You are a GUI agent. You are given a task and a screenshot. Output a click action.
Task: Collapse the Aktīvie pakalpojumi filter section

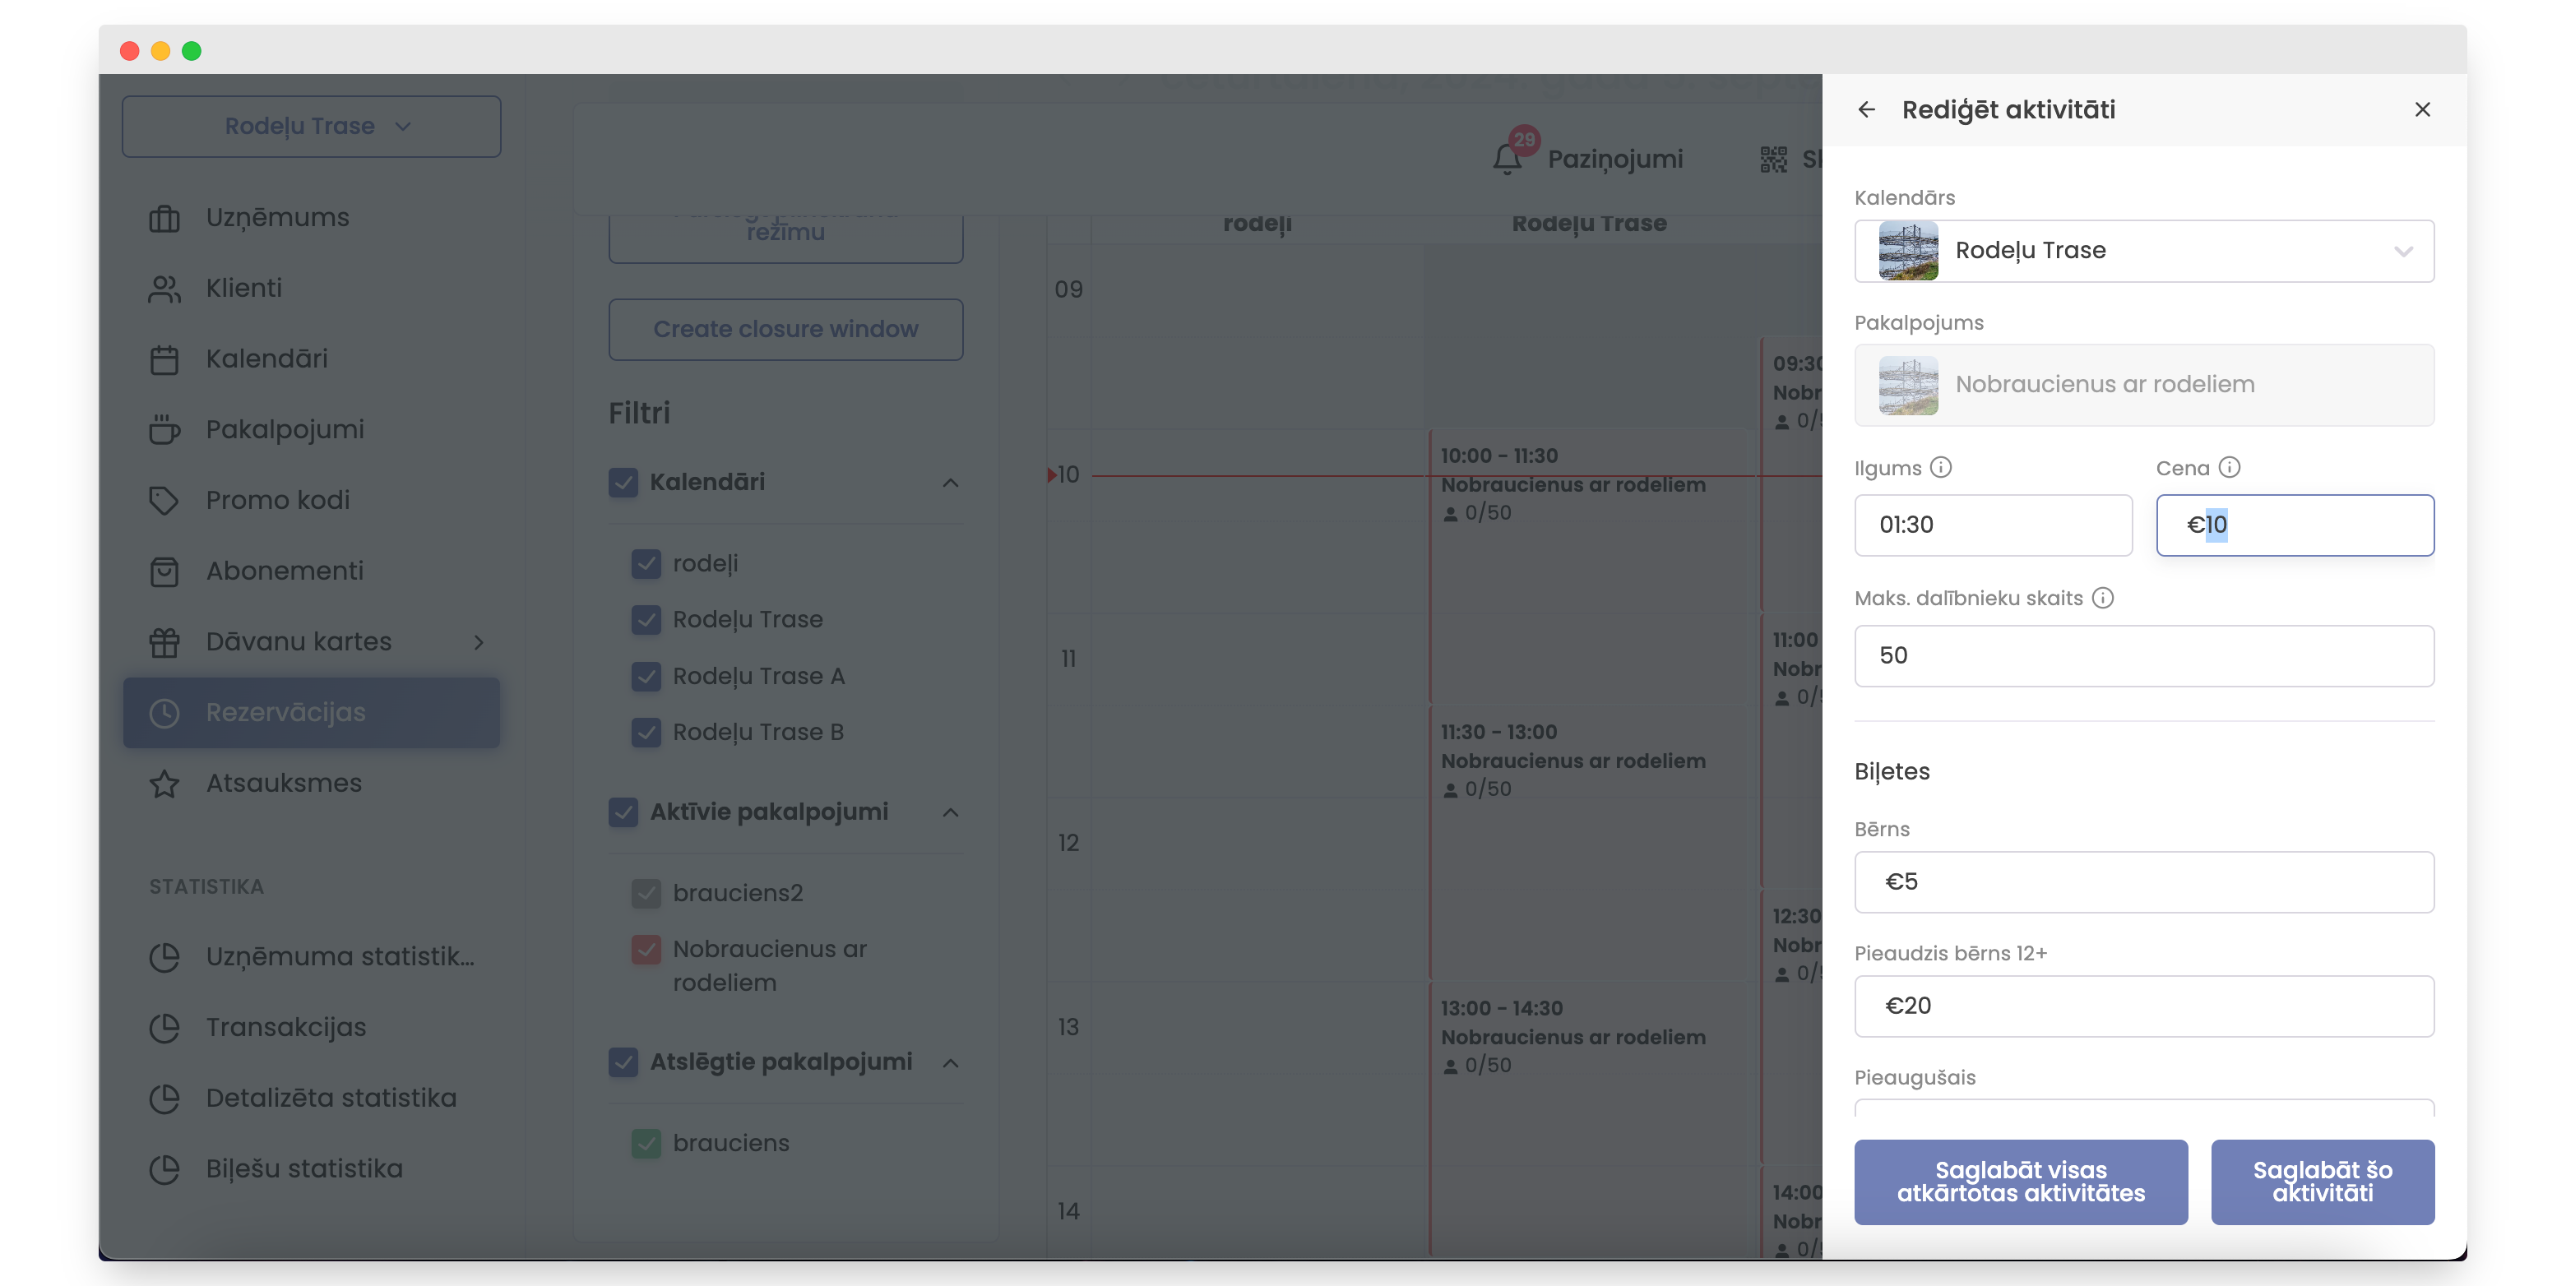950,813
